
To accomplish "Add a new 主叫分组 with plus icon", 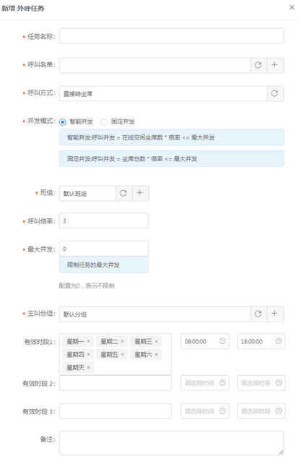I will (274, 314).
